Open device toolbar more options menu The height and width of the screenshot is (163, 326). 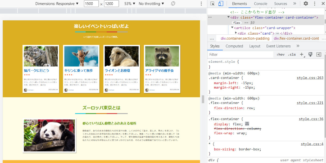point(201,4)
